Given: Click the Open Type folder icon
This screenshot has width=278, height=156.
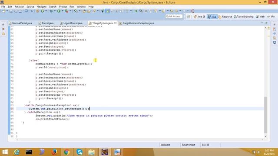Looking at the screenshot, I should (x=84, y=11).
